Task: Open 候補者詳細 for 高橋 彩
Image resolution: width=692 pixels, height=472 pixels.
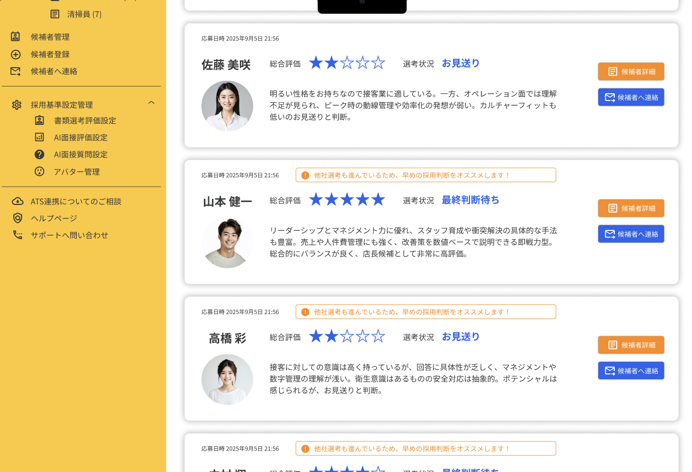Action: (x=631, y=345)
